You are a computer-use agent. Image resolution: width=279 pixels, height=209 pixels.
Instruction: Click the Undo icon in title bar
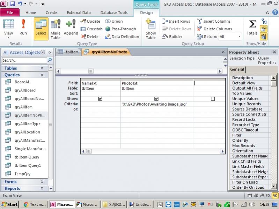click(x=20, y=4)
